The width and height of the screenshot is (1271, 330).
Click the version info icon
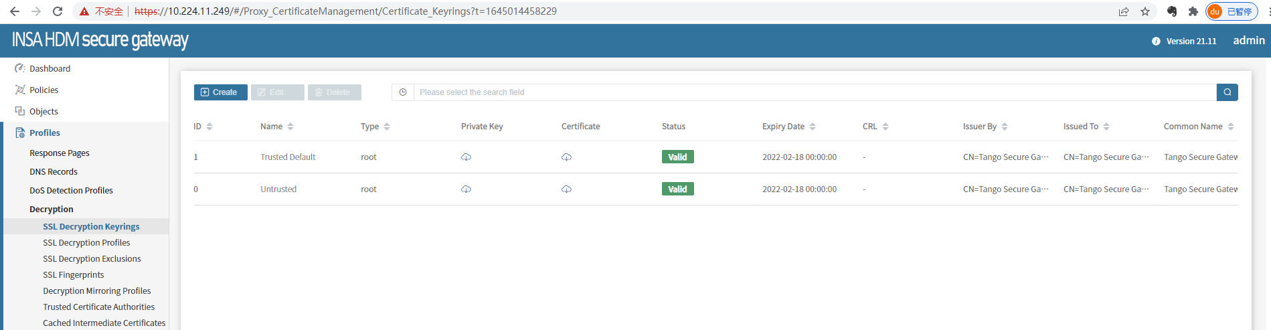pyautogui.click(x=1156, y=42)
